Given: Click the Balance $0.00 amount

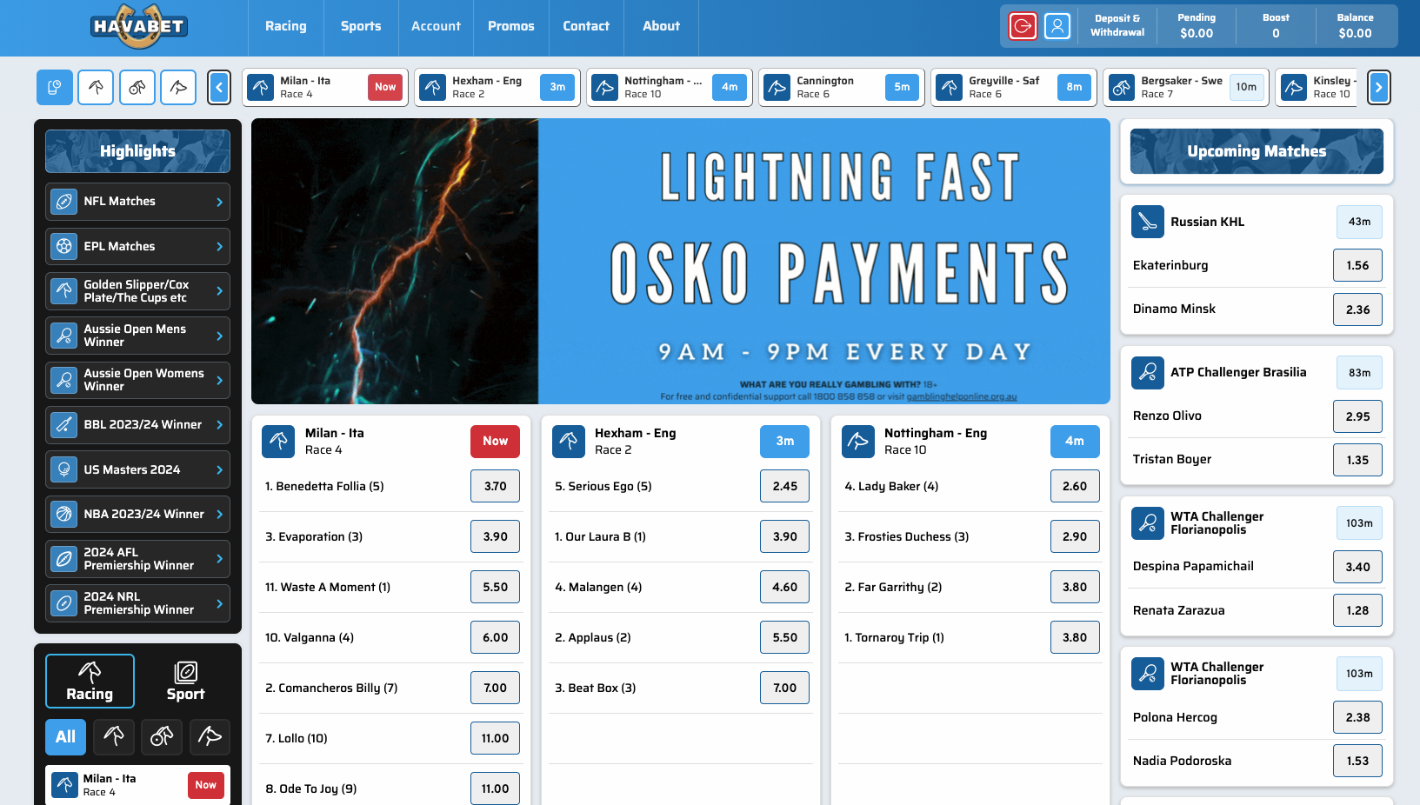Looking at the screenshot, I should click(x=1355, y=34).
